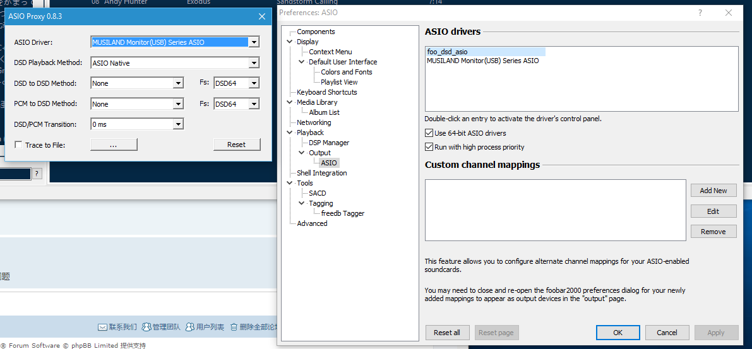The width and height of the screenshot is (752, 349).
Task: Click the Trace to File browse button
Action: [114, 145]
